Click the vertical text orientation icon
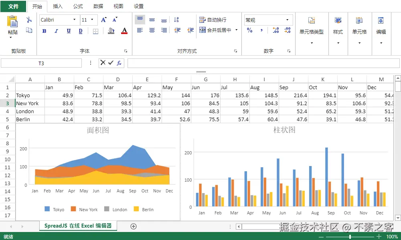This screenshot has height=240, width=401. click(176, 20)
